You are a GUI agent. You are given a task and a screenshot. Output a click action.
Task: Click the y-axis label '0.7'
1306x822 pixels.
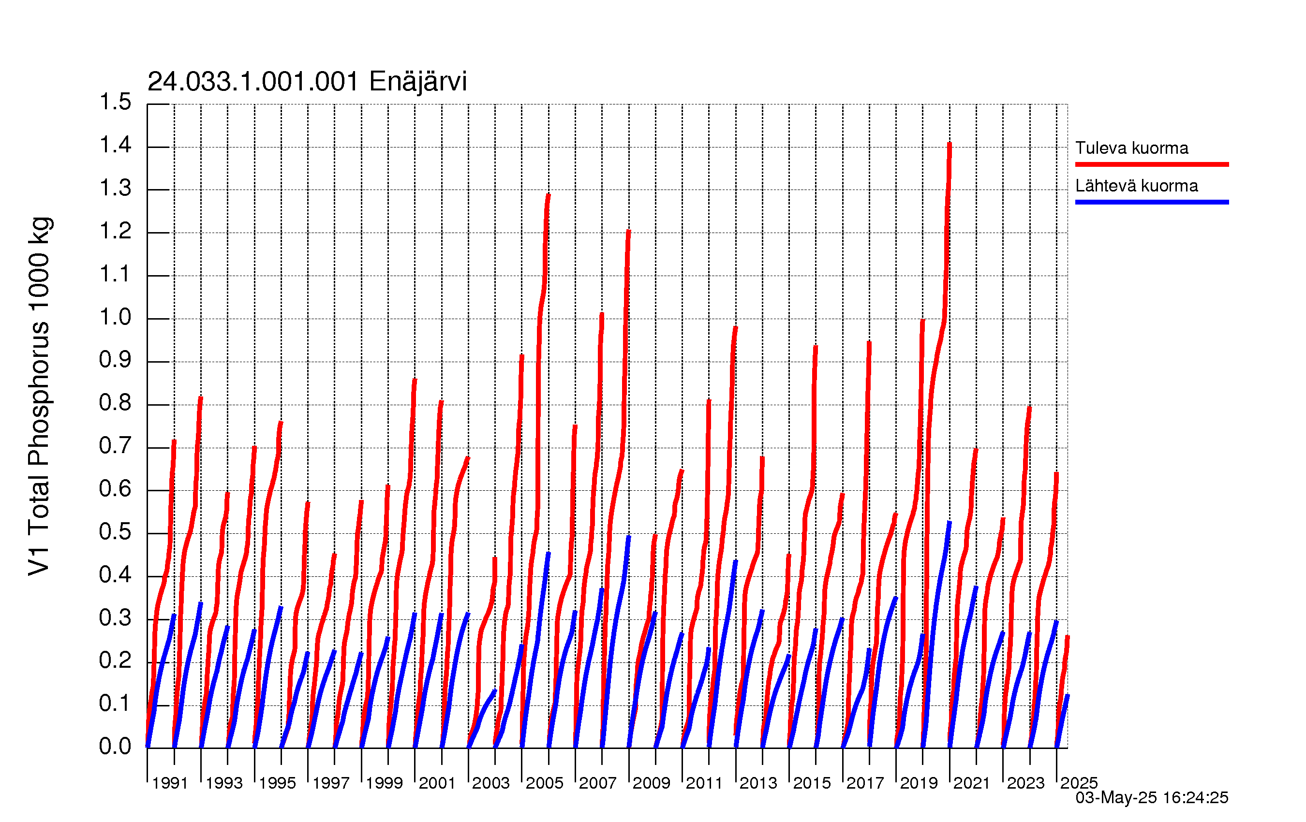point(115,446)
